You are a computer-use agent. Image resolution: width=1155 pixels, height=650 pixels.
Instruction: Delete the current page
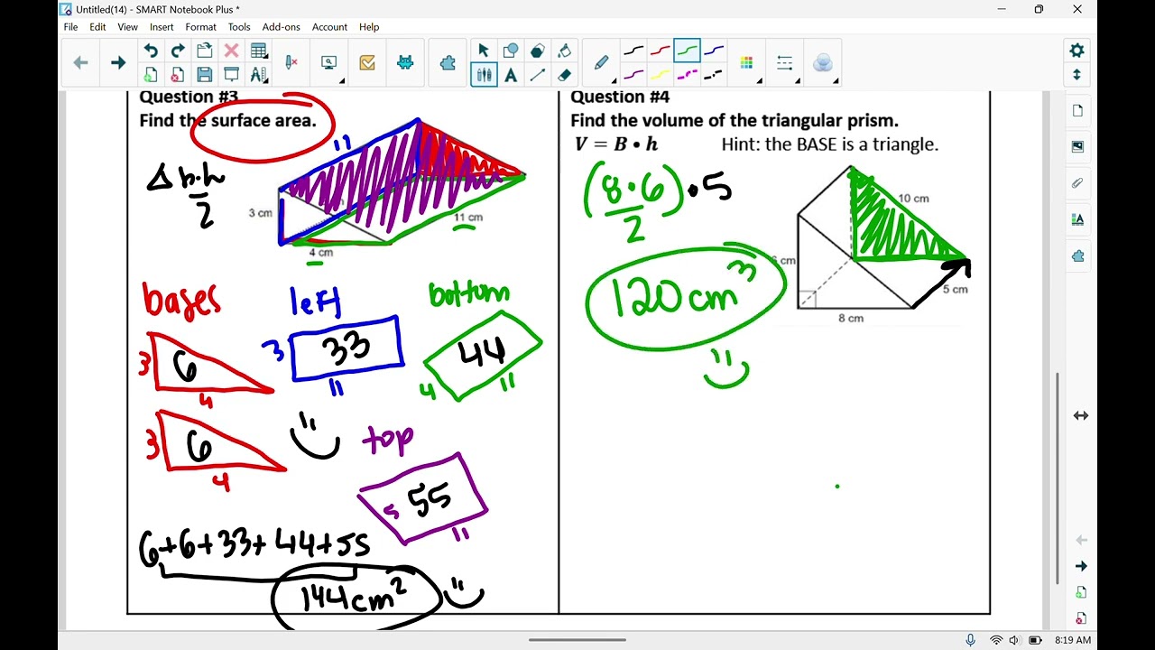178,75
